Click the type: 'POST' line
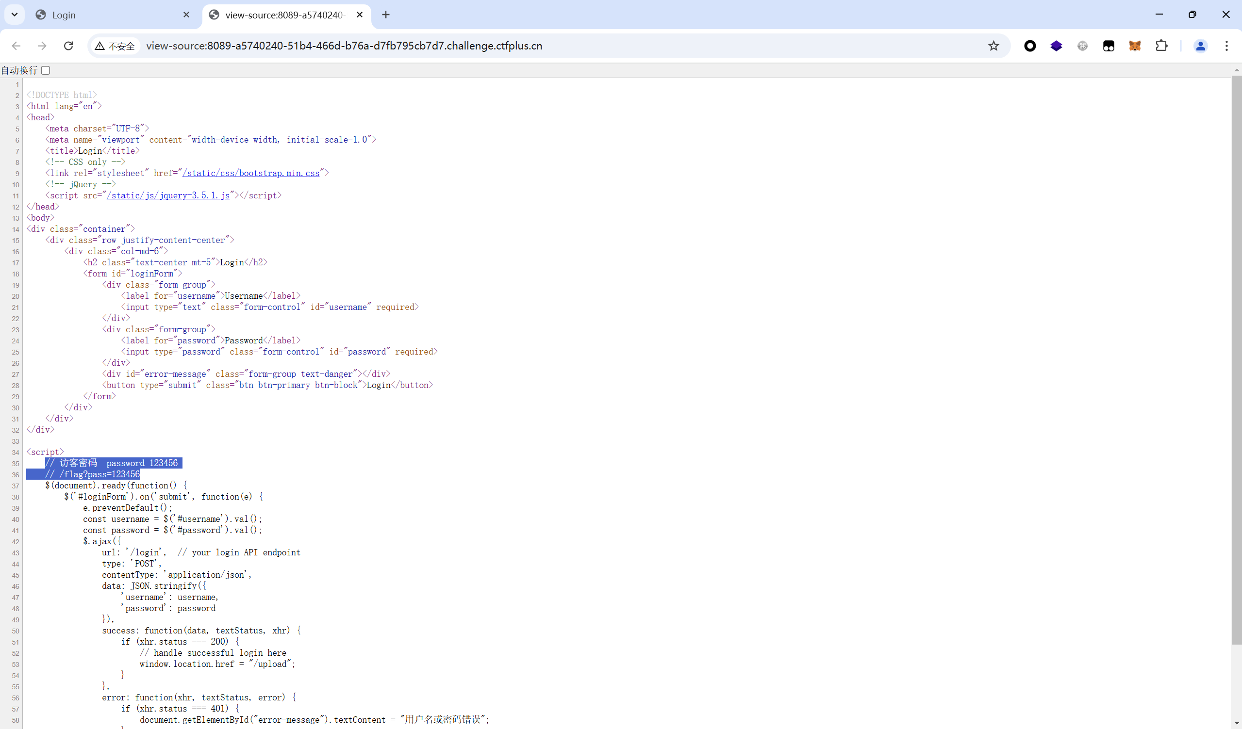 pyautogui.click(x=132, y=564)
